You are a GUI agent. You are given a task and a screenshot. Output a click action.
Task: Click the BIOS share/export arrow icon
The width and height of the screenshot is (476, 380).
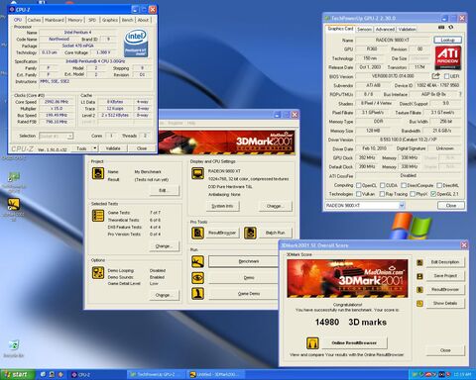coord(435,76)
